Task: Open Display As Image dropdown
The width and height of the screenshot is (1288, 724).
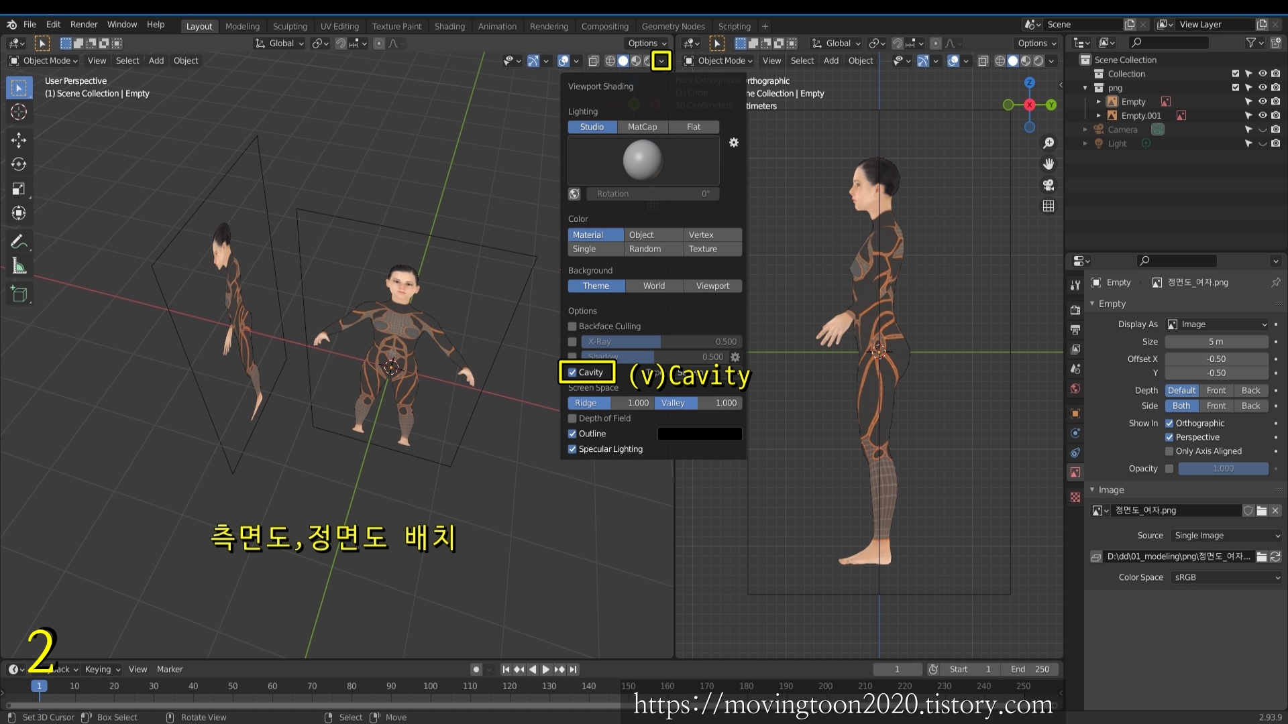Action: pos(1217,324)
